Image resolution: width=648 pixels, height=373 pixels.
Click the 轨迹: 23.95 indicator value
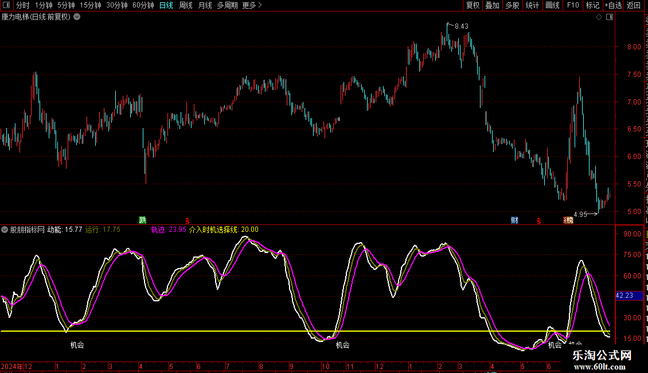tap(169, 230)
